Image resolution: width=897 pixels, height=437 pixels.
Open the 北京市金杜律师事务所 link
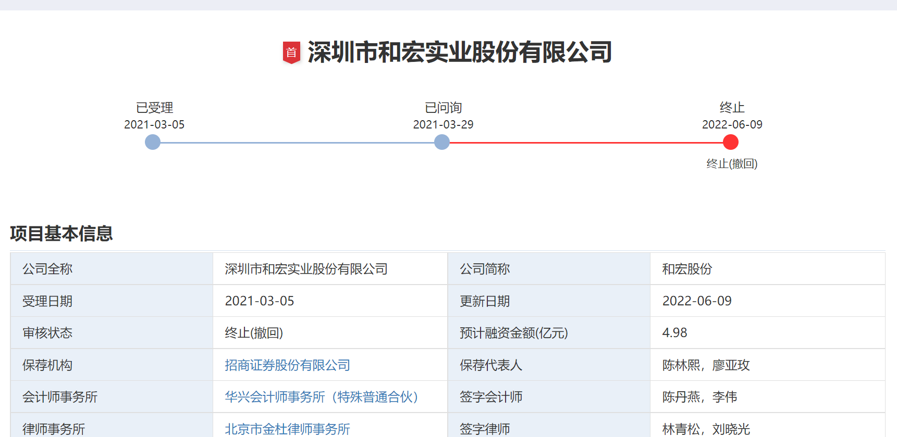click(x=287, y=429)
